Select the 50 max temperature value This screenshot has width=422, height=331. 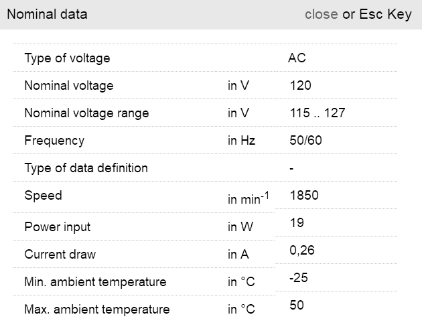click(297, 306)
